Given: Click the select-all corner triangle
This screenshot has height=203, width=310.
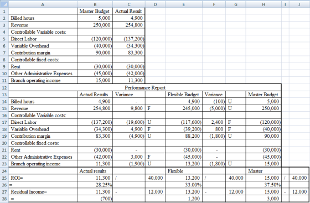Looking at the screenshot, I should click(4, 4).
